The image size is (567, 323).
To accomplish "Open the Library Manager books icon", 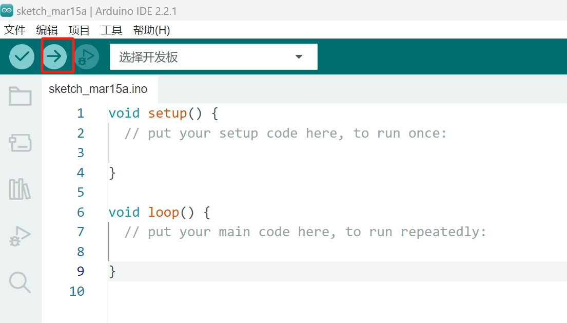I will click(x=19, y=189).
